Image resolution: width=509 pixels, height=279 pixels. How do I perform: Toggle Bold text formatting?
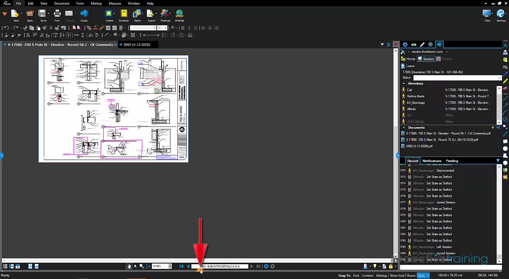(183, 28)
